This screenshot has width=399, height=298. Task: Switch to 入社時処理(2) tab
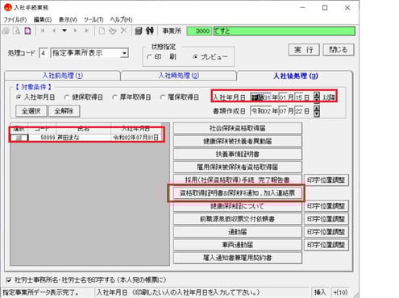[179, 76]
